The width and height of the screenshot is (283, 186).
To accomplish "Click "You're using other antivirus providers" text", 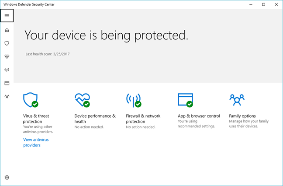I will tap(38, 129).
